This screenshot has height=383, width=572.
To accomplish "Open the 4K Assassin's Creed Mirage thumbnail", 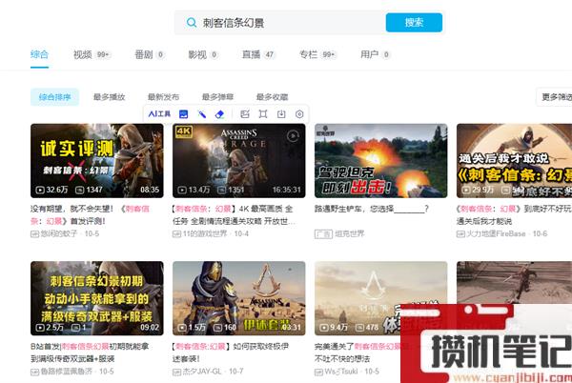I will (239, 161).
